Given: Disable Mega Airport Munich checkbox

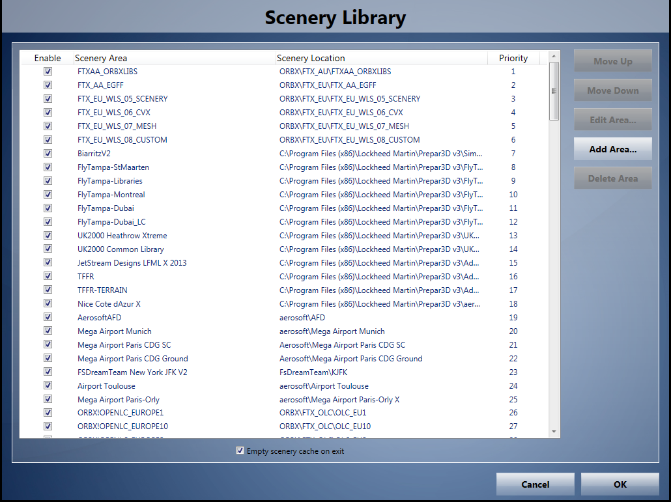Looking at the screenshot, I should click(x=48, y=331).
